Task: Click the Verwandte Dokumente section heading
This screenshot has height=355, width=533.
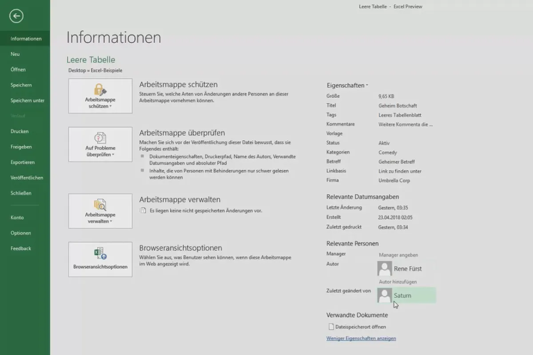Action: [357, 315]
